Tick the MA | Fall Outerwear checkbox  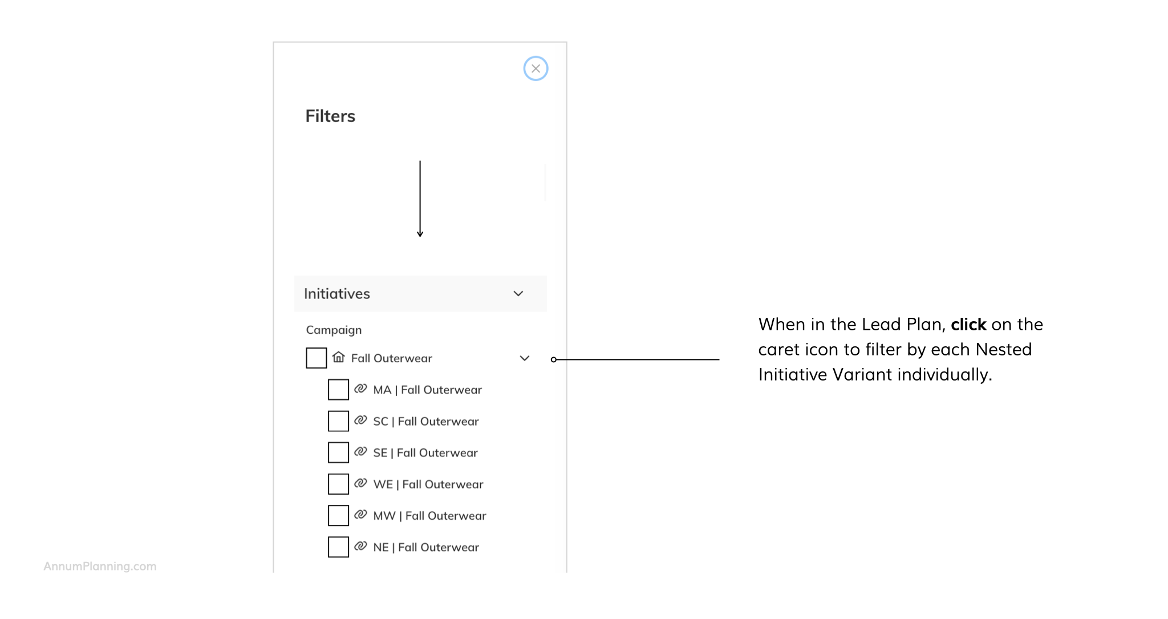point(338,390)
